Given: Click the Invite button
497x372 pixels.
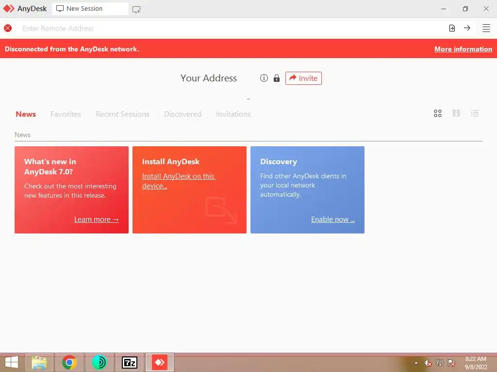Looking at the screenshot, I should tap(303, 78).
